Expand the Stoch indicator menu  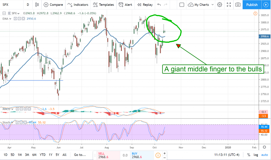[x=12, y=122]
